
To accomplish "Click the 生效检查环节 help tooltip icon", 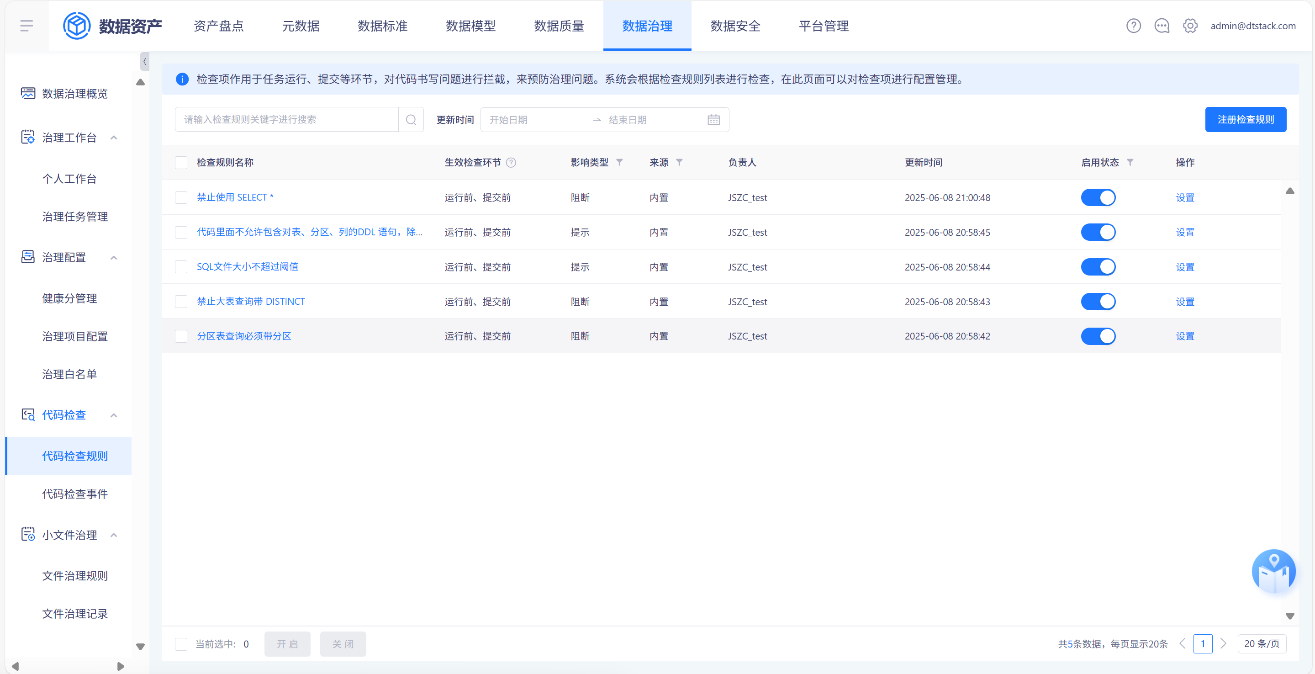I will point(511,162).
